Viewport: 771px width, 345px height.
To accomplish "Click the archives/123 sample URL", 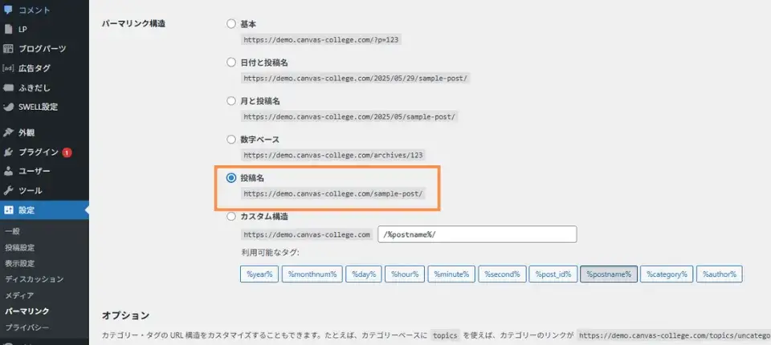I will (332, 156).
